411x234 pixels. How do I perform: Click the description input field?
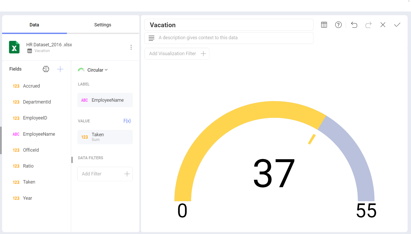pos(229,38)
